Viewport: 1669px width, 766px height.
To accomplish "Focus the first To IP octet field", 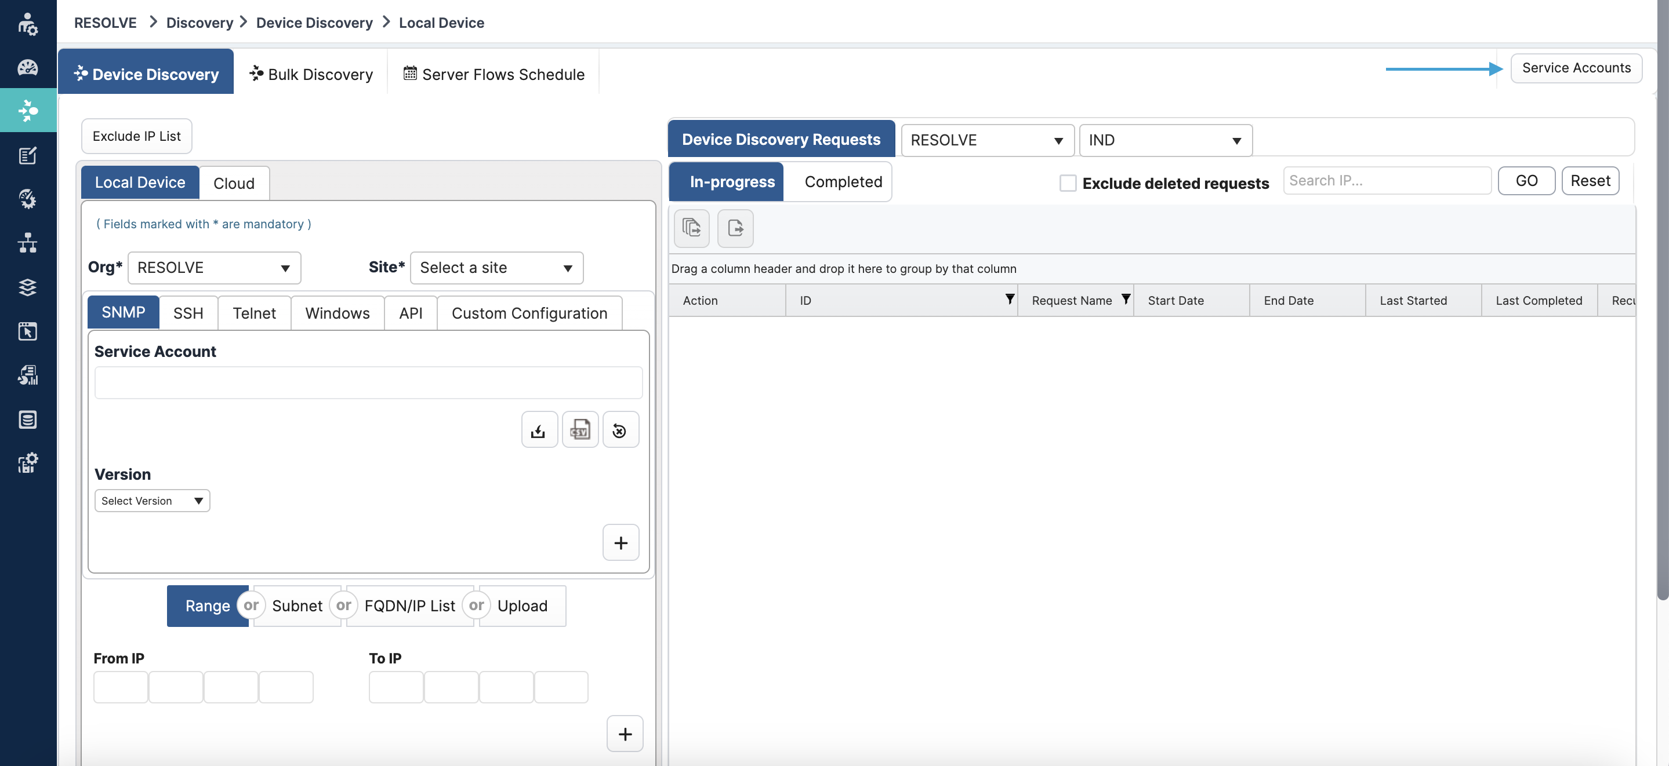I will (x=396, y=687).
